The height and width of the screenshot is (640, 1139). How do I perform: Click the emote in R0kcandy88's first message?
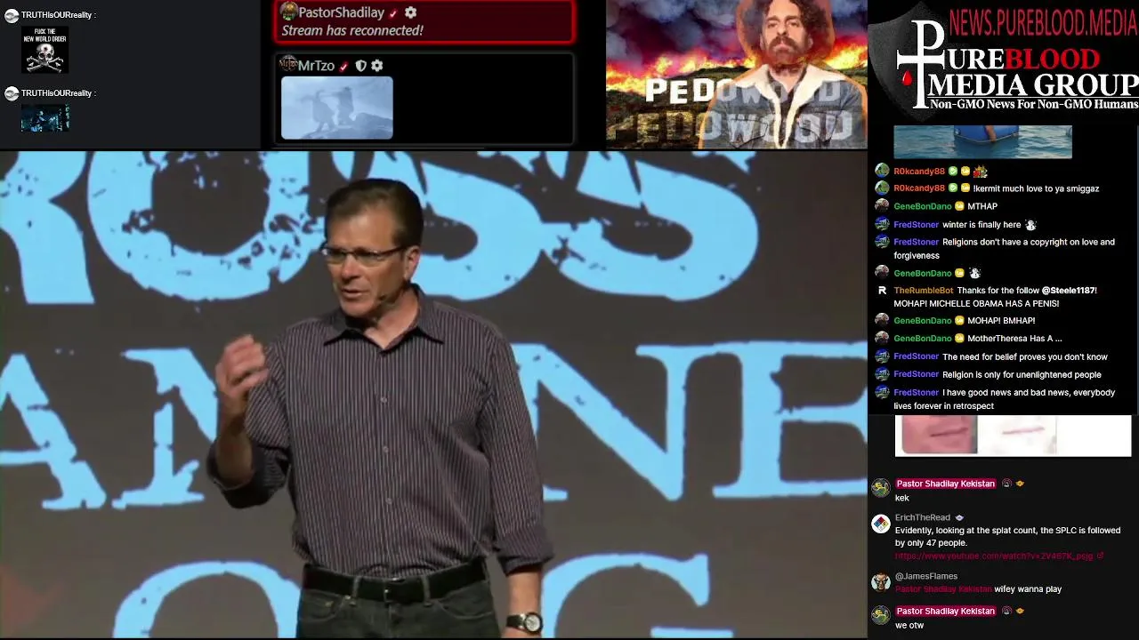980,172
